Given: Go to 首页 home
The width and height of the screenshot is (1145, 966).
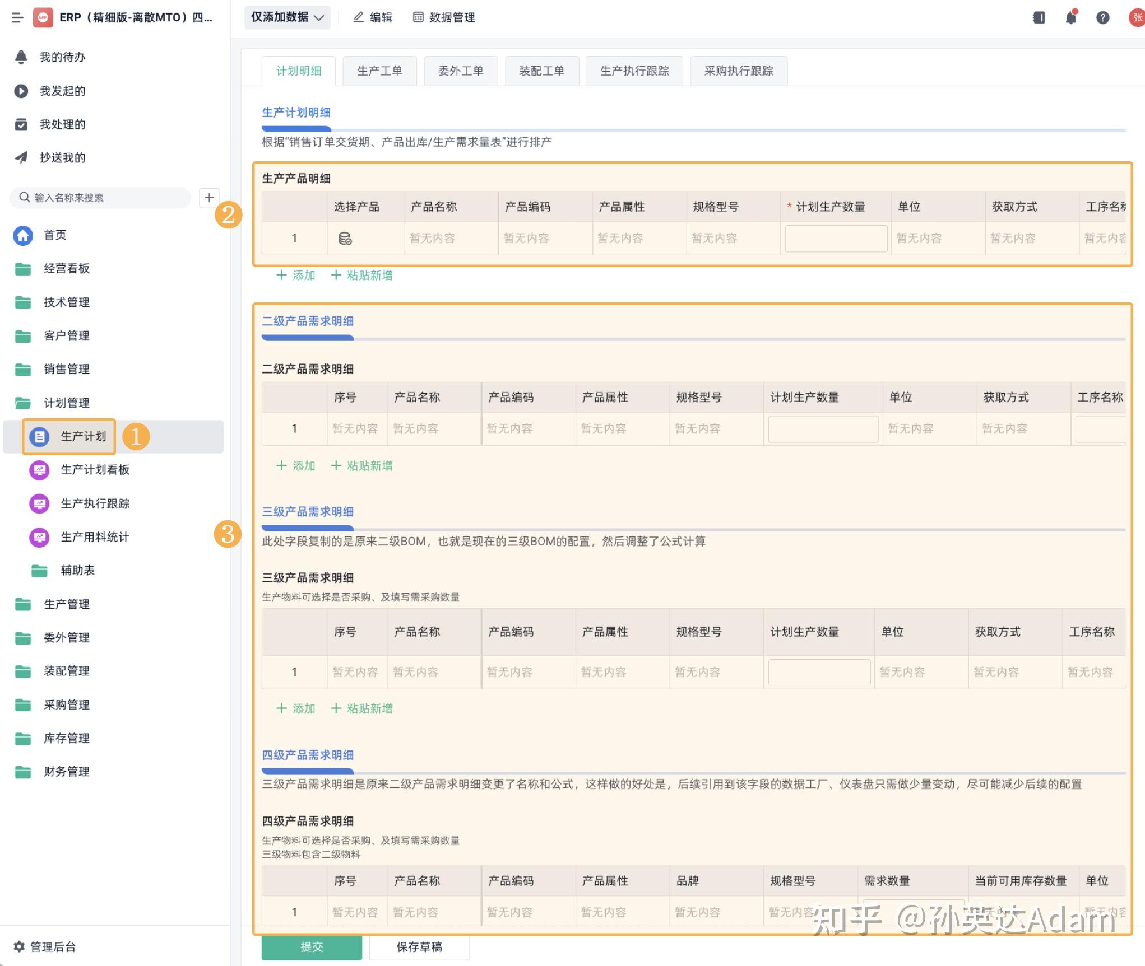Looking at the screenshot, I should pyautogui.click(x=54, y=235).
